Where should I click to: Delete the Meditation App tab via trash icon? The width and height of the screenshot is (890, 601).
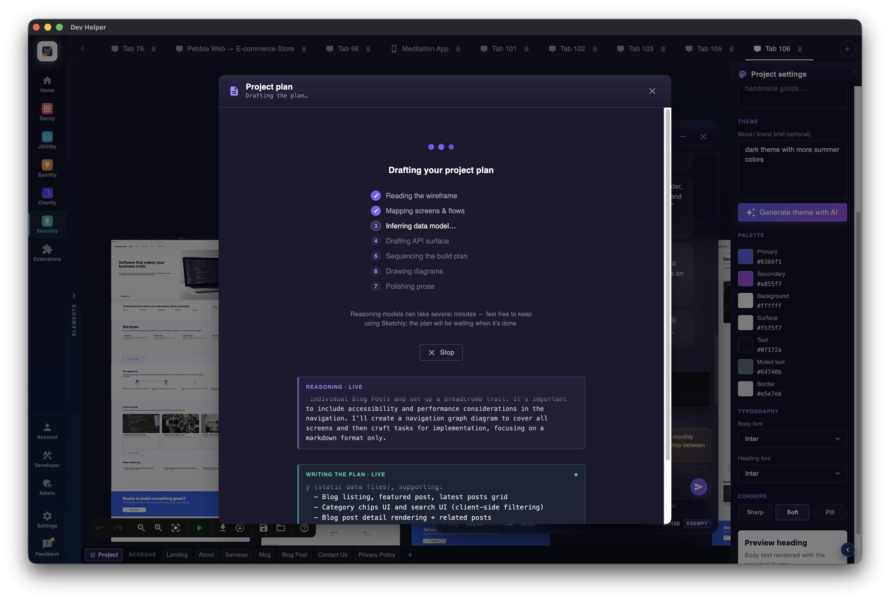458,49
